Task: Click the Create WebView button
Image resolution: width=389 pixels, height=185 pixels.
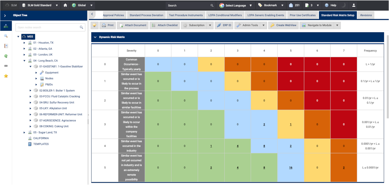Action: [x=283, y=25]
